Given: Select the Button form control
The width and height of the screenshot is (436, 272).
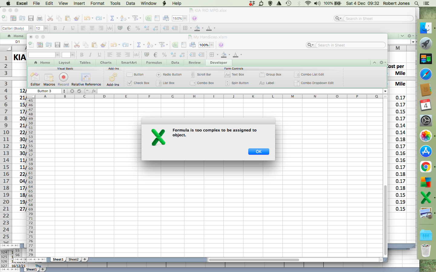Looking at the screenshot, I should tap(135, 75).
